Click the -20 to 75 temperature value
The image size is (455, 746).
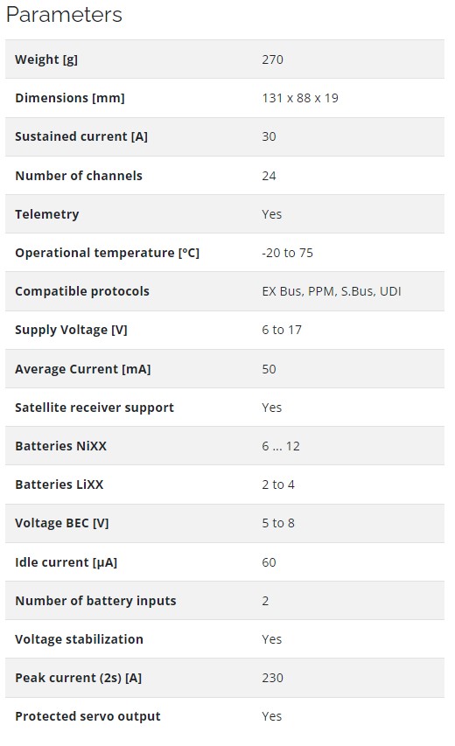(x=288, y=253)
